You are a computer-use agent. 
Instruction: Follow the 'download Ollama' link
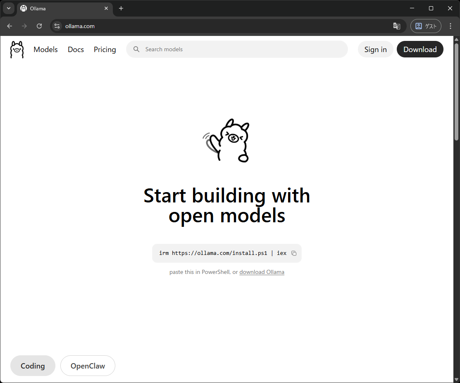tap(262, 272)
